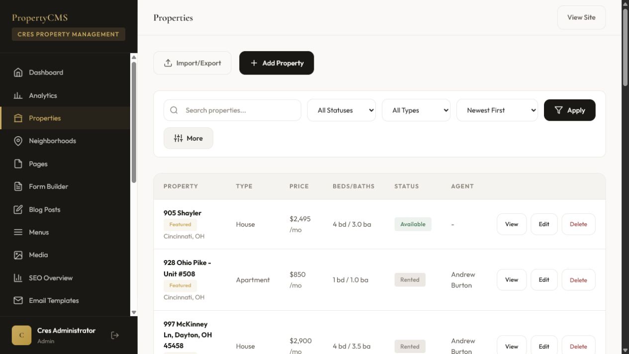Click the sidebar scrollbar up arrow
Image resolution: width=629 pixels, height=354 pixels.
coord(134,57)
